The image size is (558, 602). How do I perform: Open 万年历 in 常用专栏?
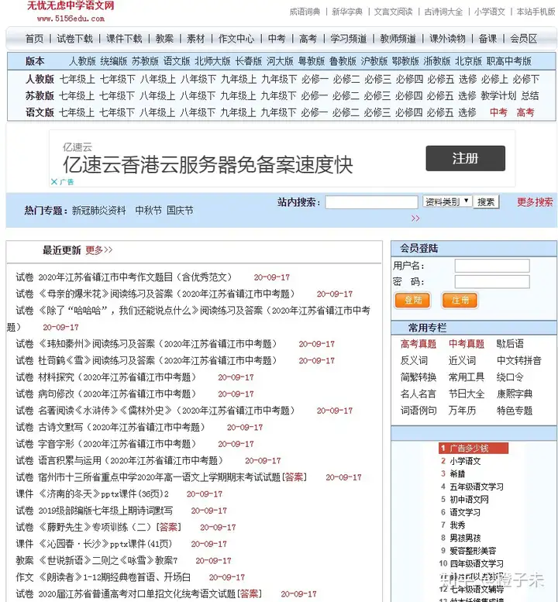pyautogui.click(x=462, y=411)
